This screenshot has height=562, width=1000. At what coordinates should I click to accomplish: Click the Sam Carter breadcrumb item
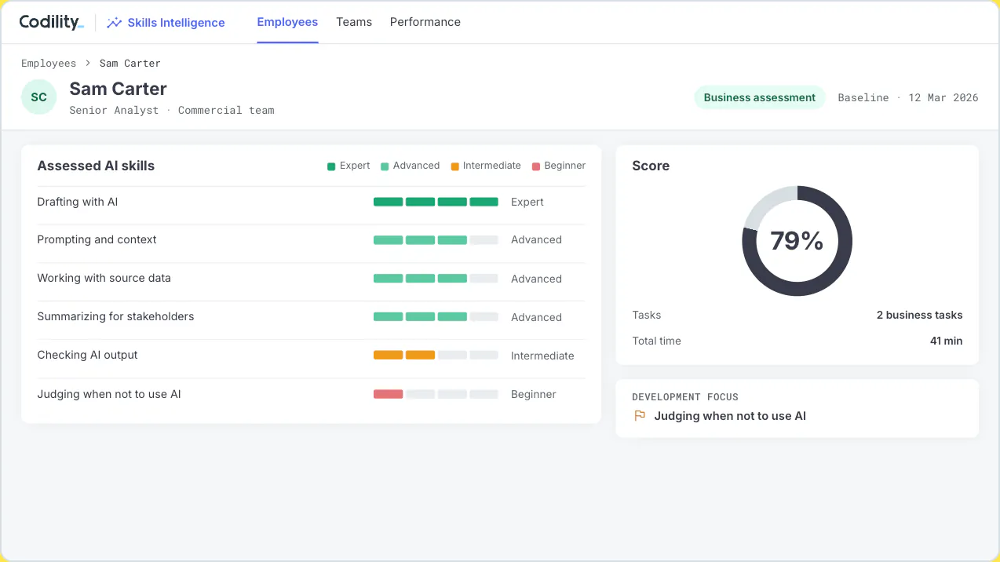pos(130,63)
